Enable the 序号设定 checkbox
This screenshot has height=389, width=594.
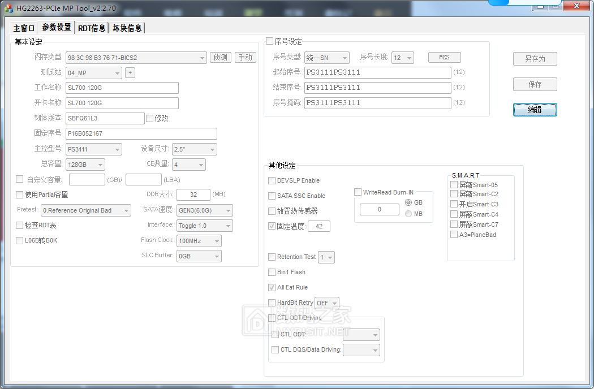(x=270, y=41)
